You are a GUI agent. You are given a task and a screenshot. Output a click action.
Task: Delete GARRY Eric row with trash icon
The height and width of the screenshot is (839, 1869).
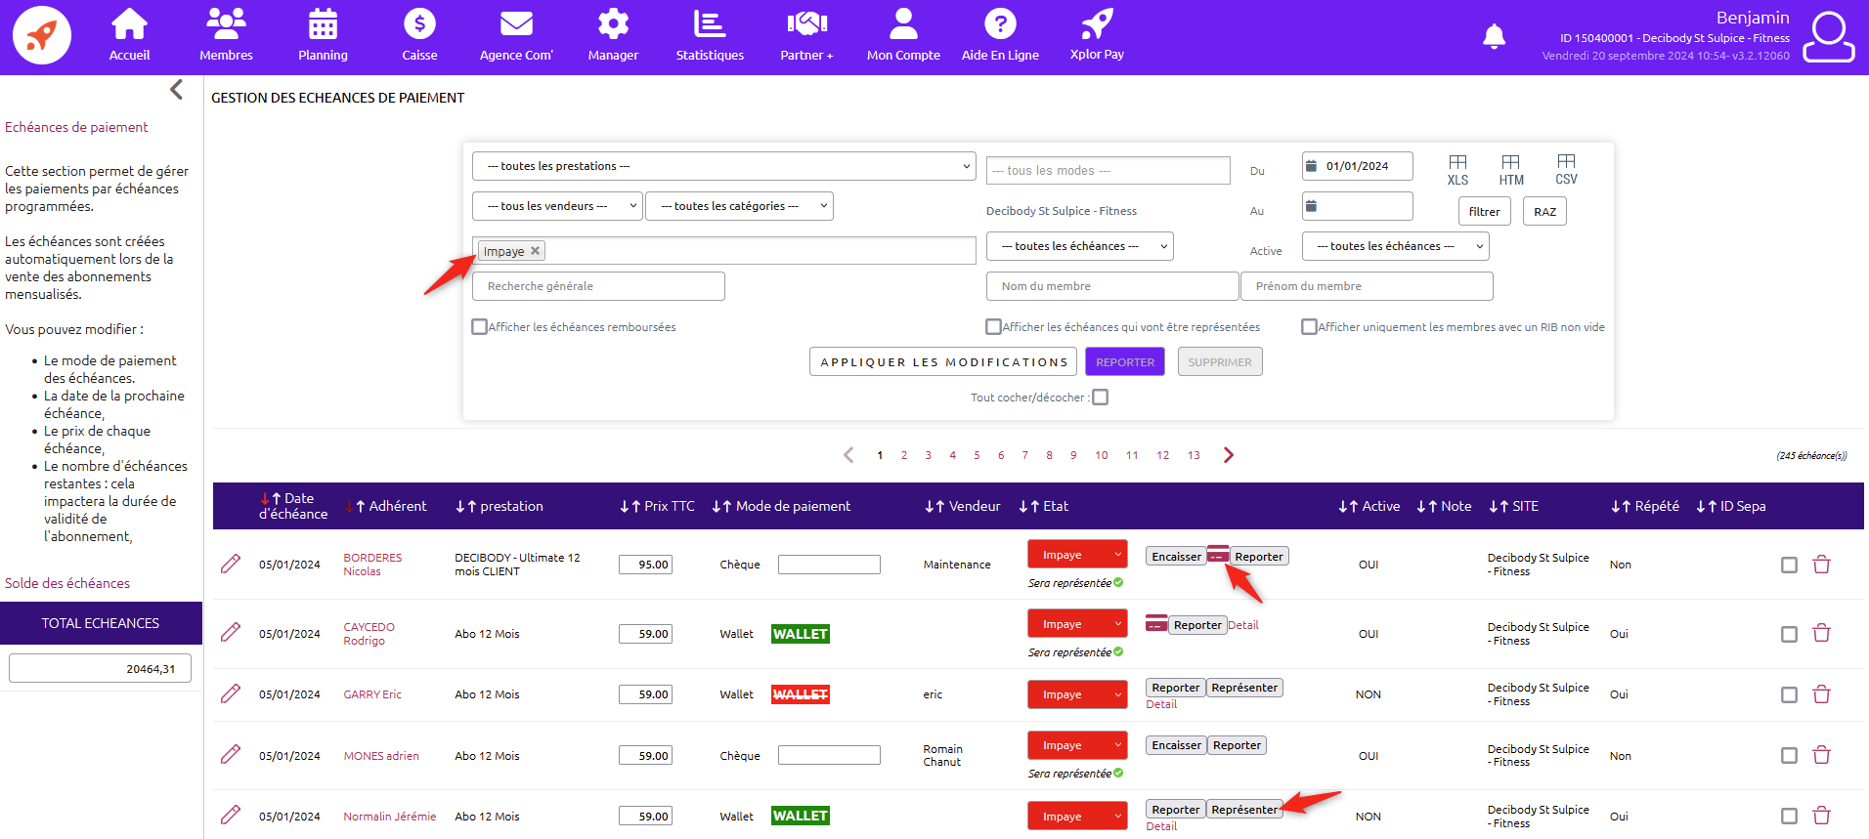1821,694
